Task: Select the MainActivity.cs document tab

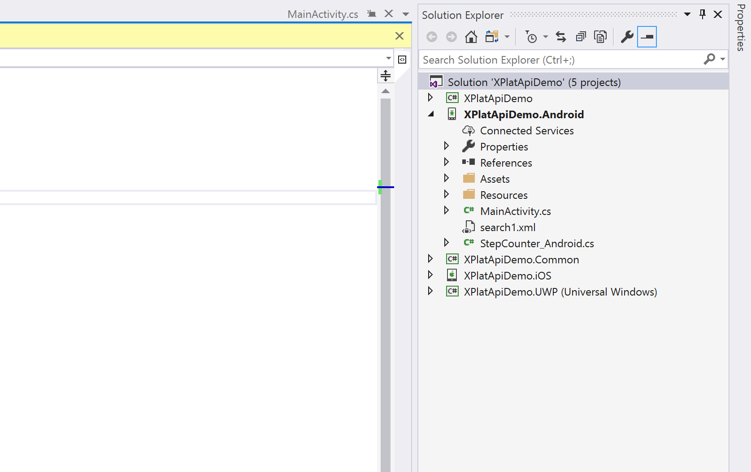Action: coord(322,13)
